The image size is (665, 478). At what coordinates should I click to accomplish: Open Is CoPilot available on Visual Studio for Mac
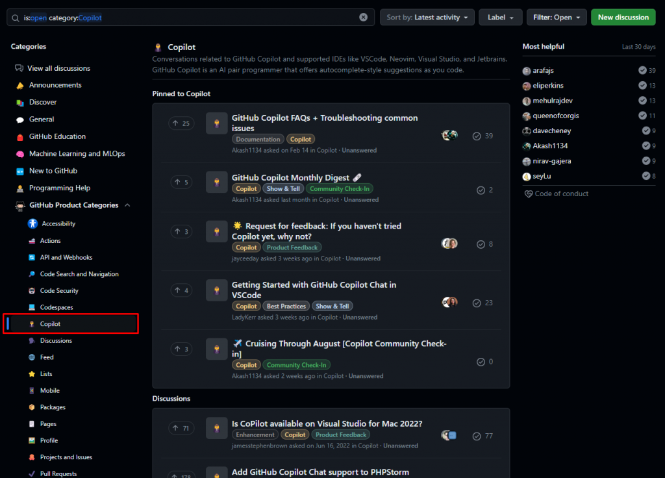point(327,423)
